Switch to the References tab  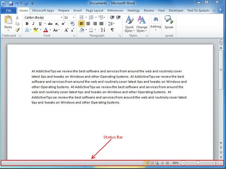point(115,11)
